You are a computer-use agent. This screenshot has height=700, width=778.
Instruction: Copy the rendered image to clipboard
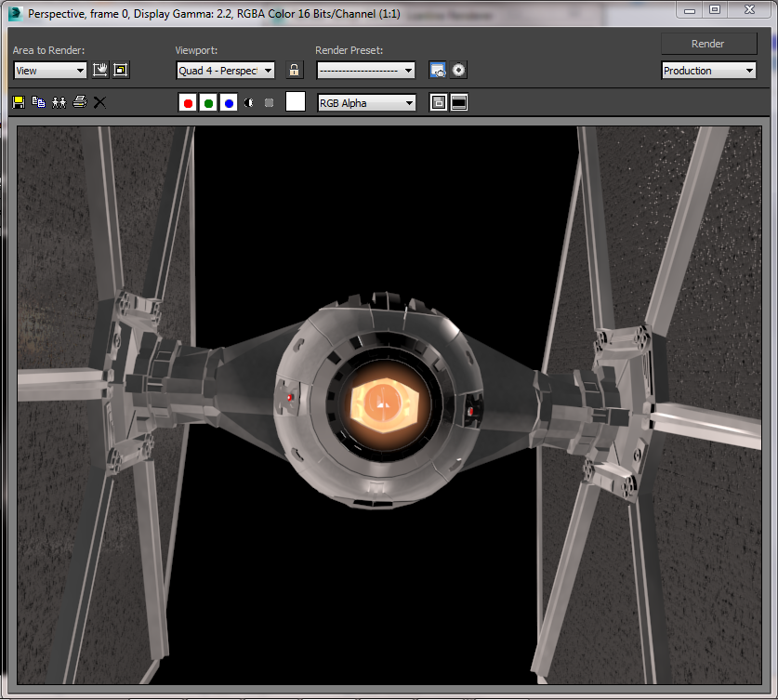39,102
